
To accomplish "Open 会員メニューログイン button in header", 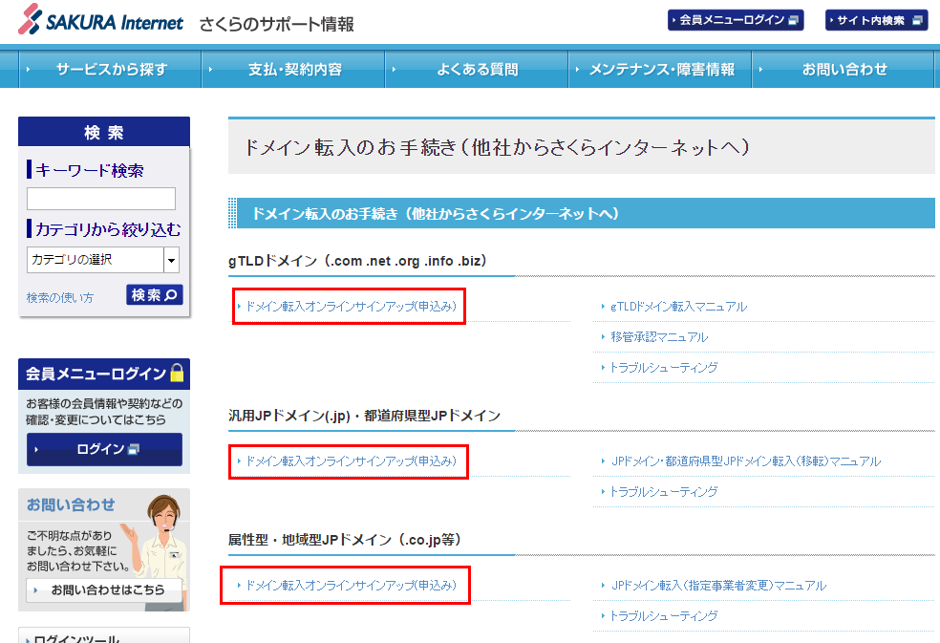I will (736, 20).
